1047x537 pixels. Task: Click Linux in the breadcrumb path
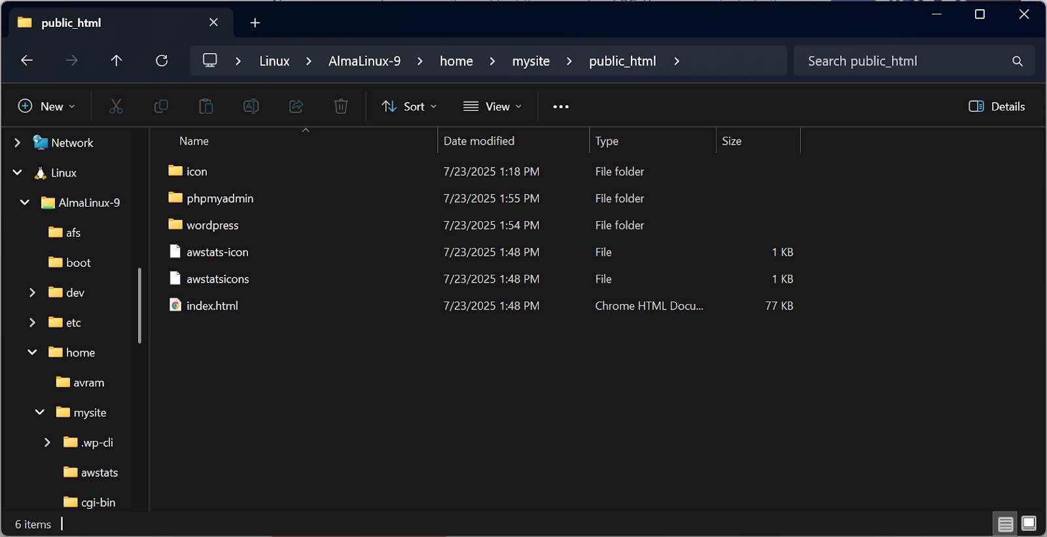(x=274, y=61)
